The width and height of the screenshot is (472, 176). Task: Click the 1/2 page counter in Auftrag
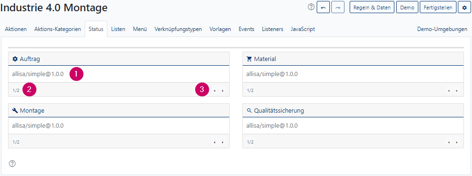16,91
